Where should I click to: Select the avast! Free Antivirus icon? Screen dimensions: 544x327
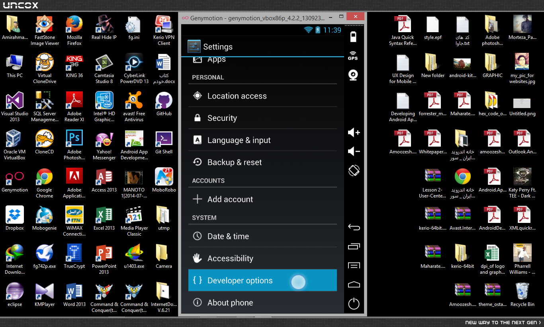pyautogui.click(x=134, y=107)
